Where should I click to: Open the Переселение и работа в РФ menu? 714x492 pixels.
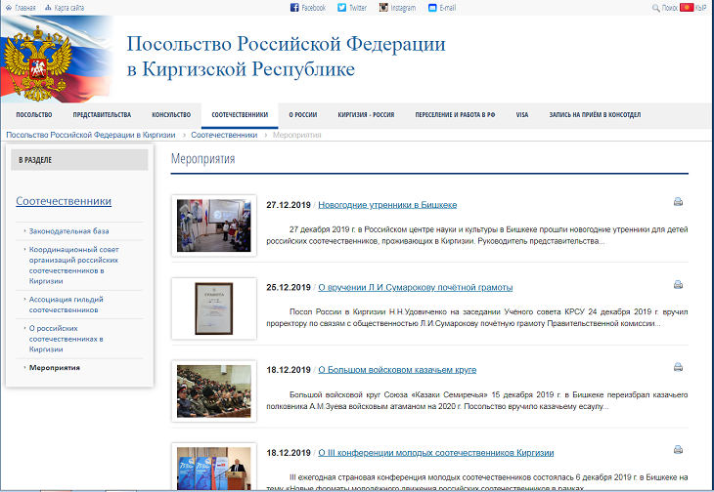455,114
